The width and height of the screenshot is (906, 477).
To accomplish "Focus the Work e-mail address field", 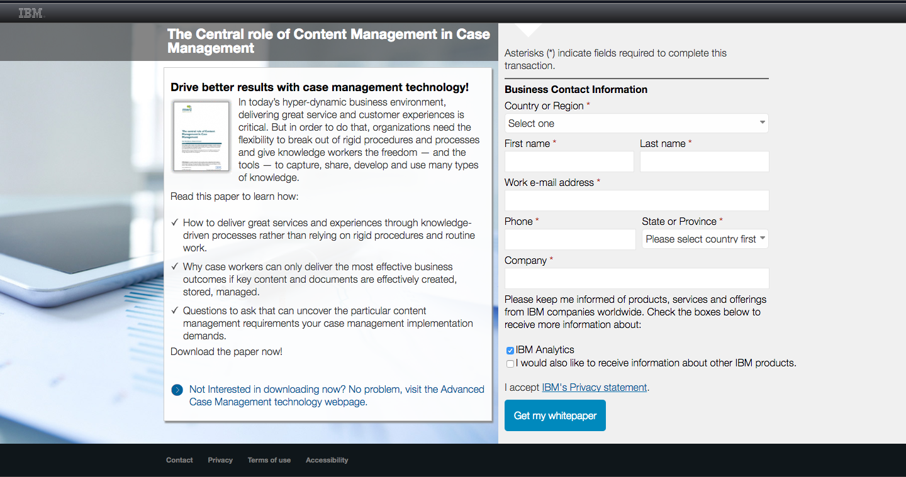I will [x=636, y=200].
